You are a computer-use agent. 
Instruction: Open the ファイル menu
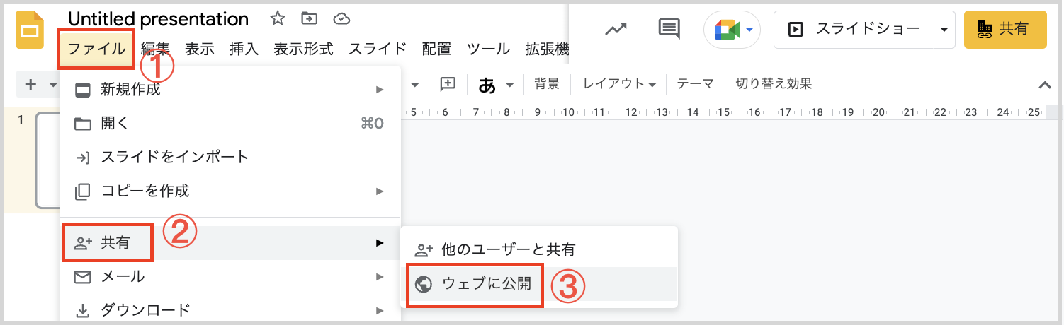click(x=97, y=49)
